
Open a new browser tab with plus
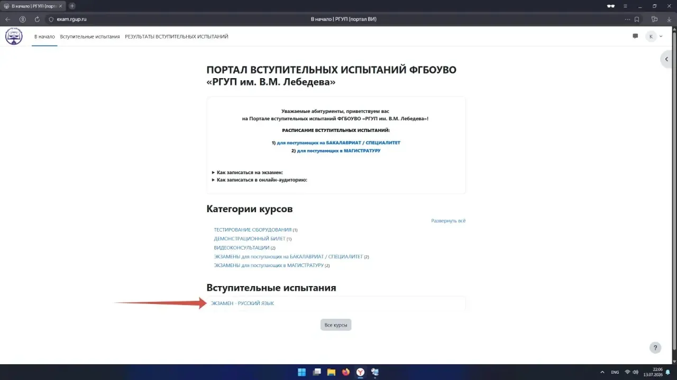pos(72,6)
